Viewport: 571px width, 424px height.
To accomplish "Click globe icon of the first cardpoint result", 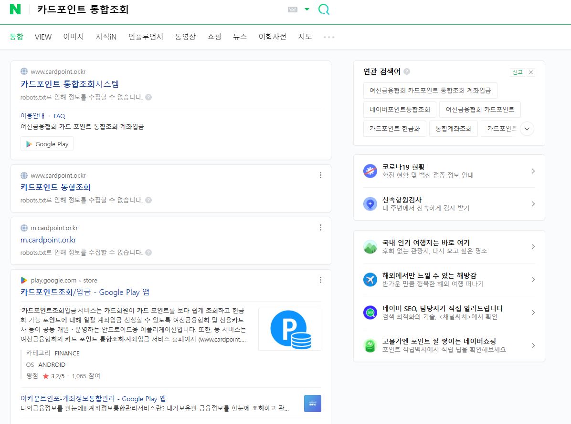I will (x=24, y=71).
